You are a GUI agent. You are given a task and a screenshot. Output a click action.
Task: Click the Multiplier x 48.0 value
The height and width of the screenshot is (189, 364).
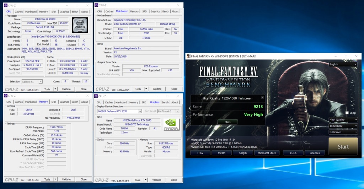(33, 65)
